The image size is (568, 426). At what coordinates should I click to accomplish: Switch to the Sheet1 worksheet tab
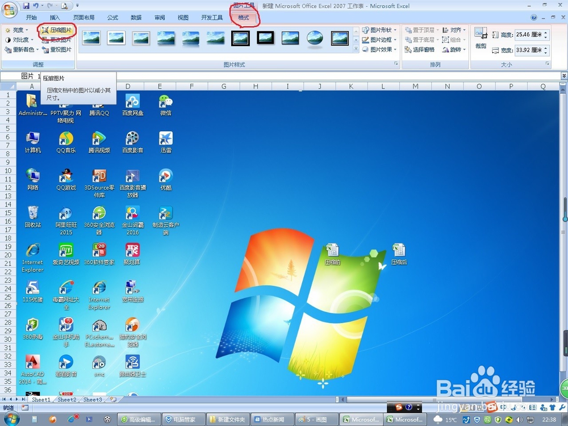[x=41, y=399]
